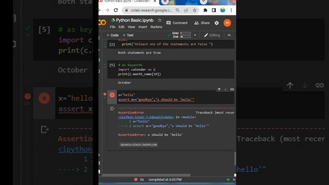This screenshot has height=185, width=329.
Task: Click the vertical scrollbar thumb
Action: point(235,159)
